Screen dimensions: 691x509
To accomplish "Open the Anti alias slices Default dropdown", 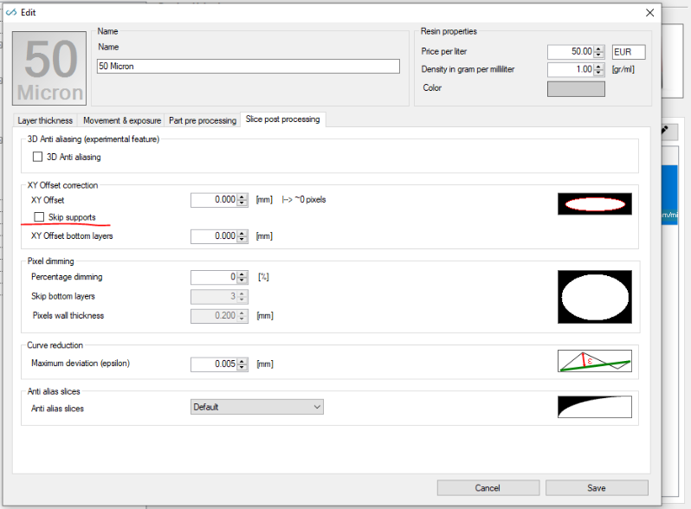I will pos(257,407).
